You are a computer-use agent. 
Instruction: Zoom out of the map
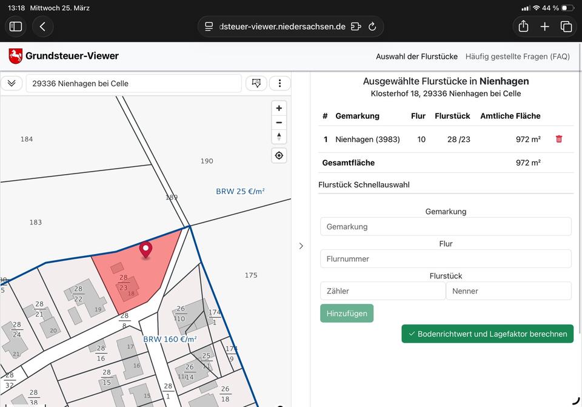coord(279,123)
